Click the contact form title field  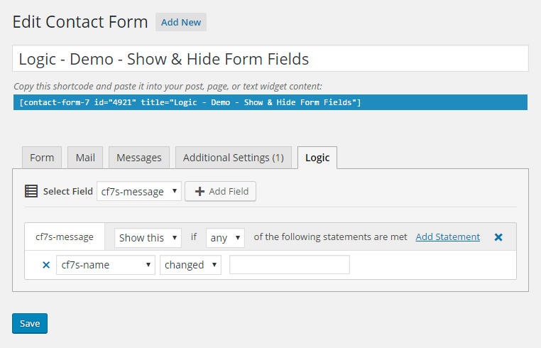pyautogui.click(x=270, y=59)
